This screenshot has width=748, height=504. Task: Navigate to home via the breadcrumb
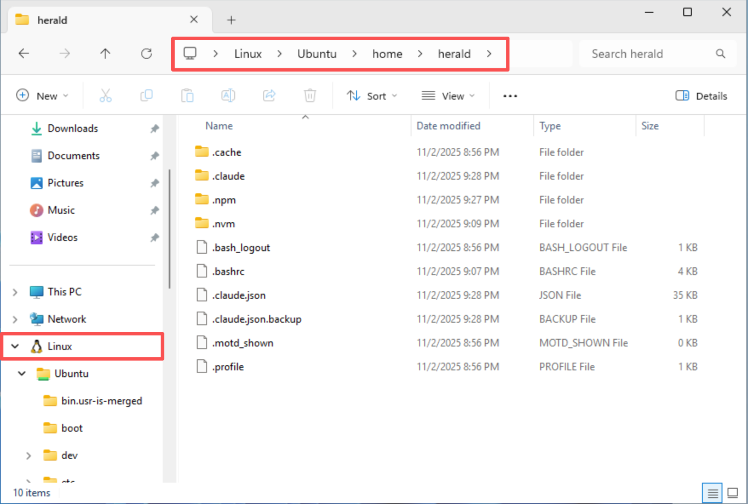tap(387, 54)
